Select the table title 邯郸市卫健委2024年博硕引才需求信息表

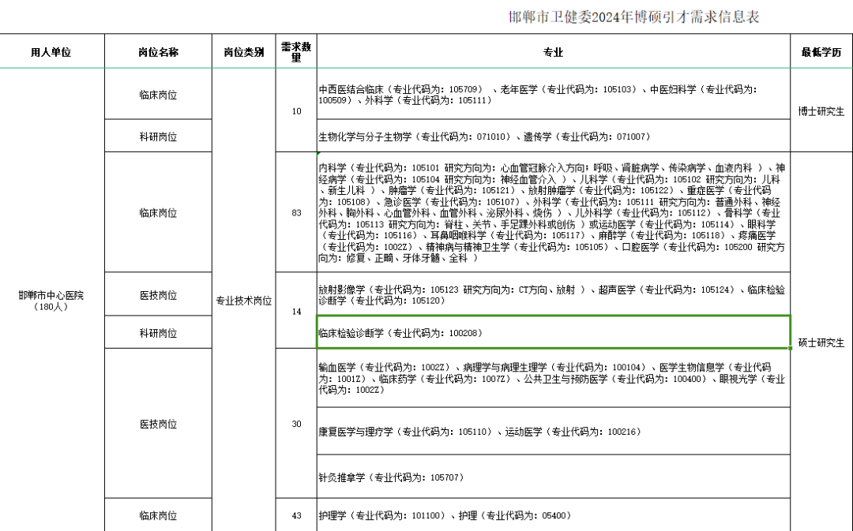(x=634, y=17)
